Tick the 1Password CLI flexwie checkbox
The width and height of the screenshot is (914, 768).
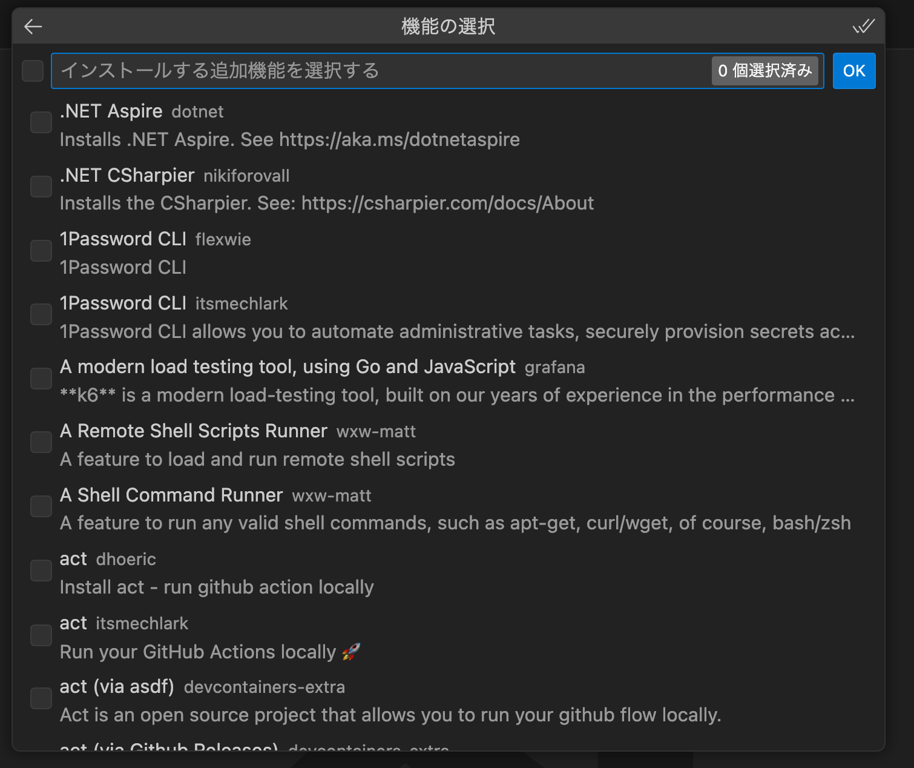41,251
